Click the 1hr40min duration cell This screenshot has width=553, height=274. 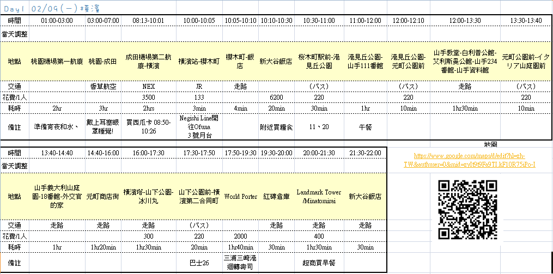point(240,247)
